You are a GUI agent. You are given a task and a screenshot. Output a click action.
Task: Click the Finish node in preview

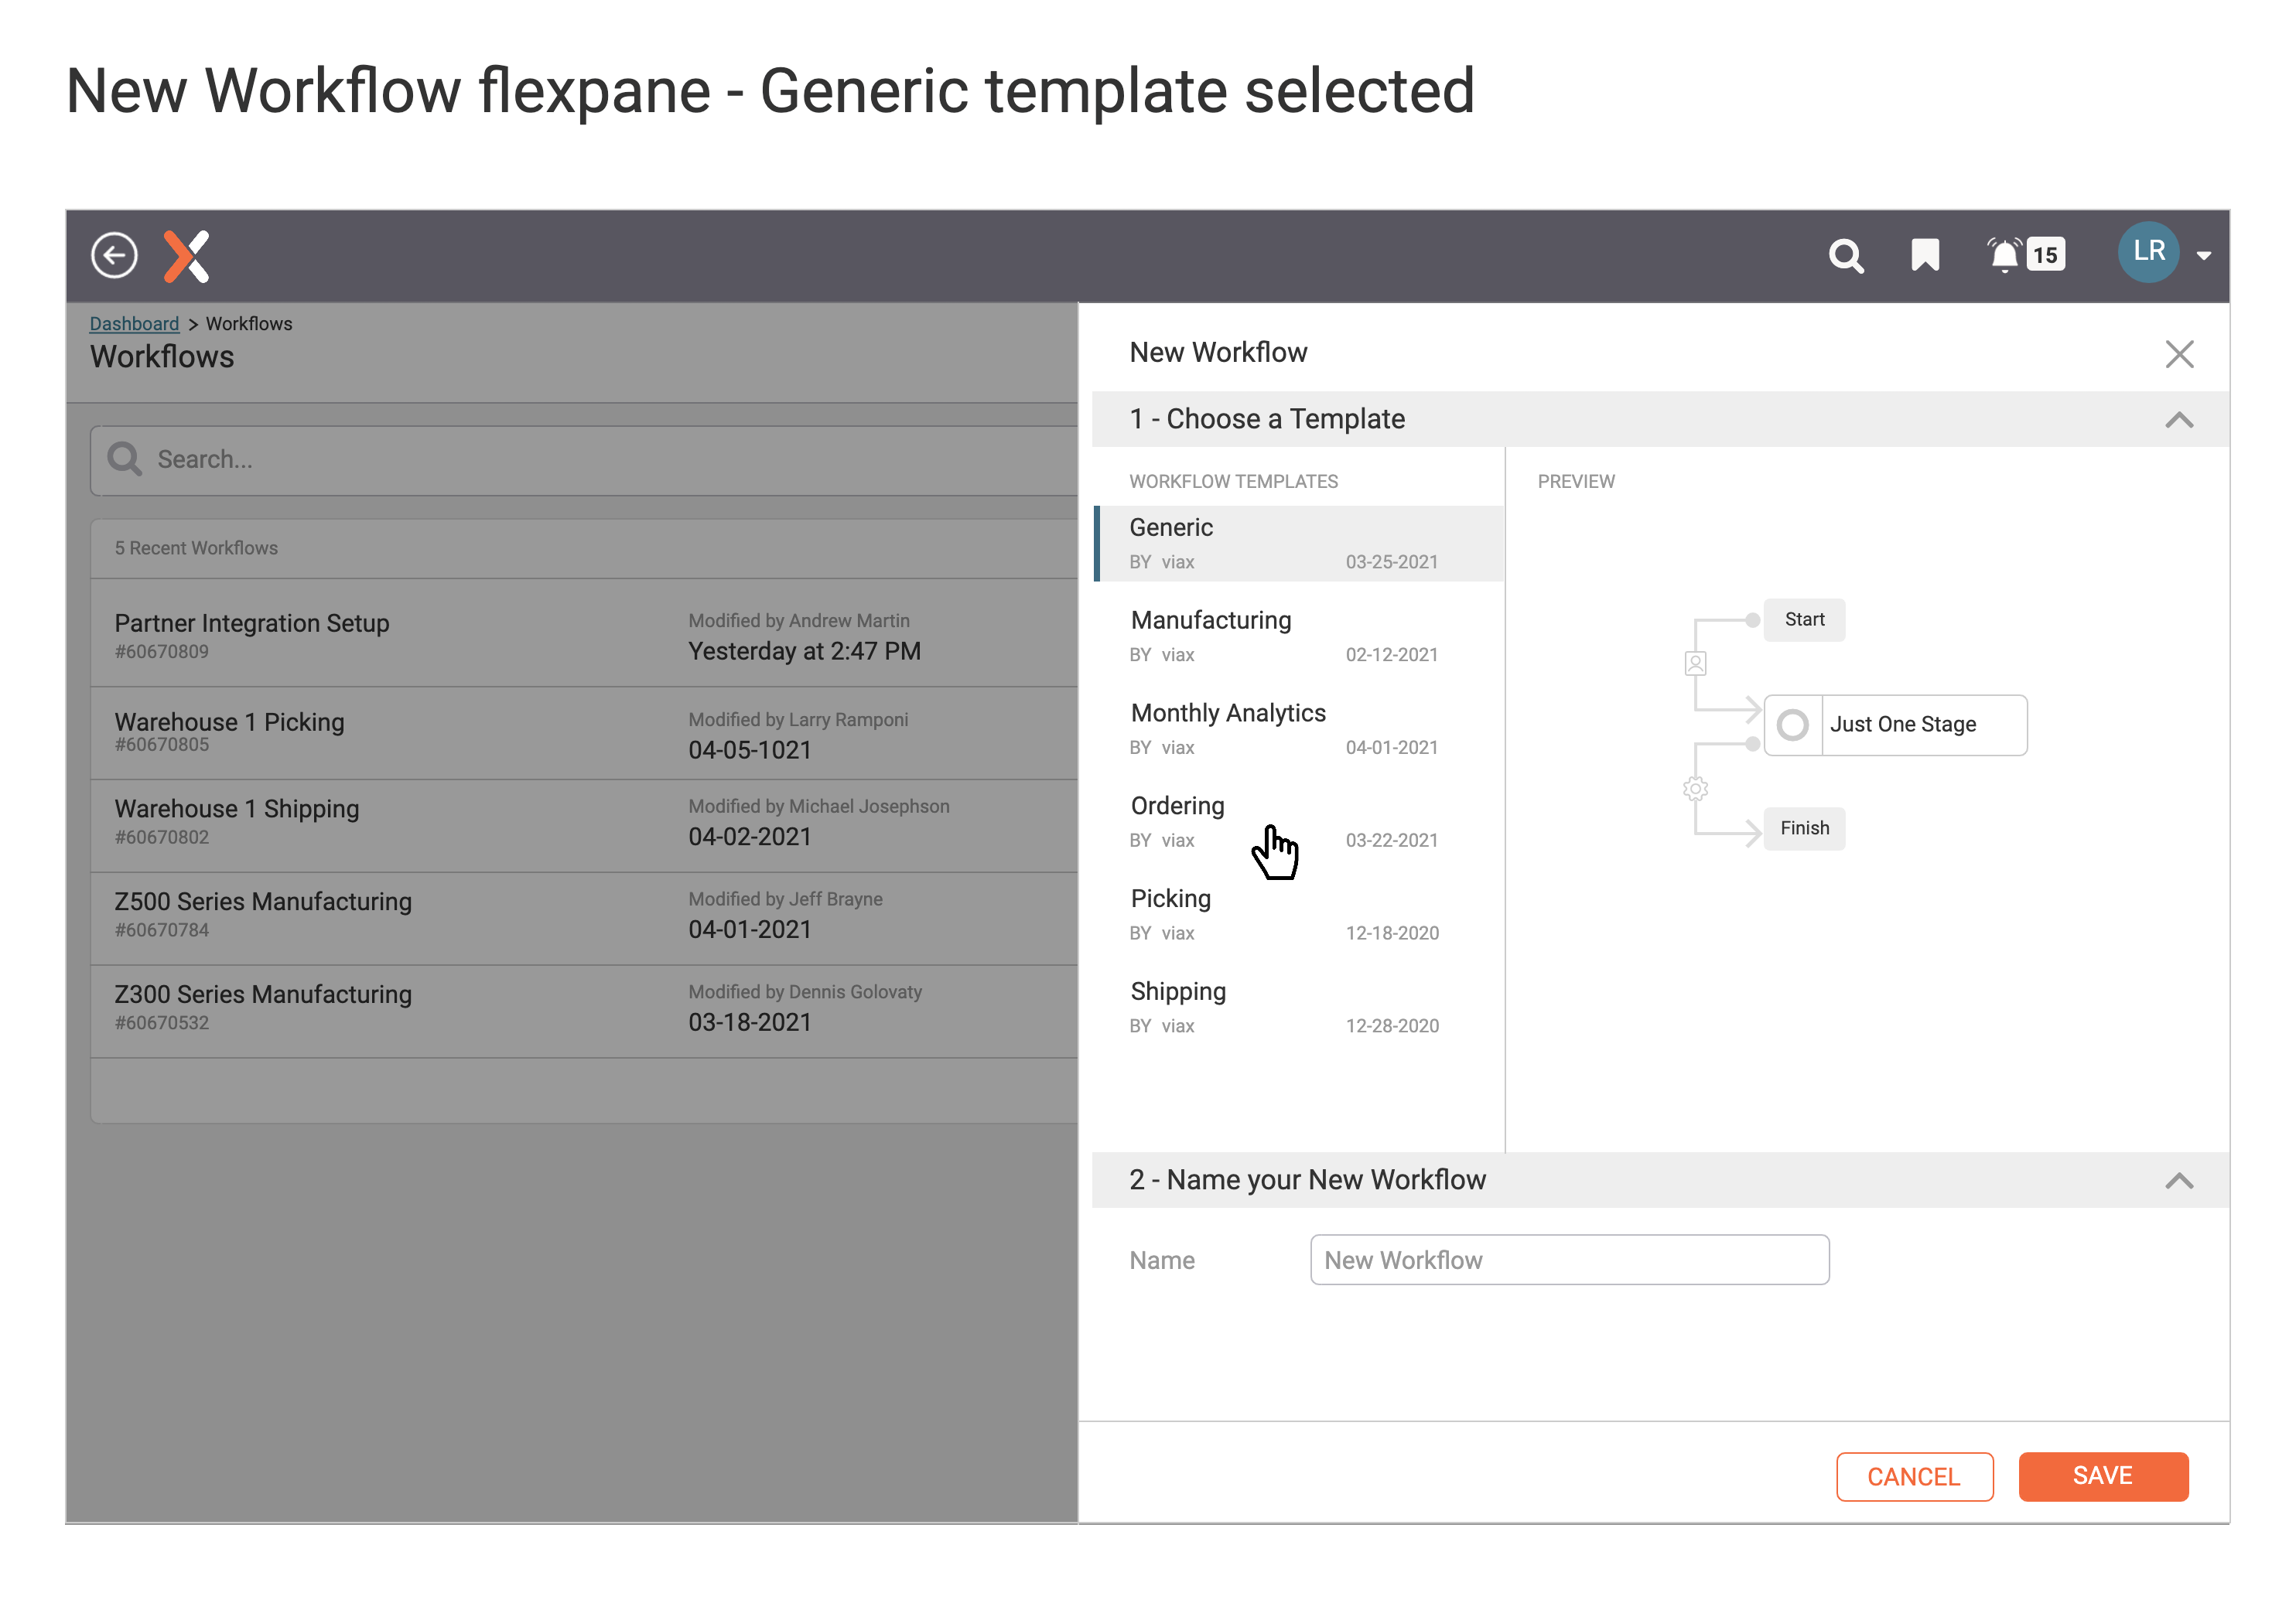point(1804,828)
